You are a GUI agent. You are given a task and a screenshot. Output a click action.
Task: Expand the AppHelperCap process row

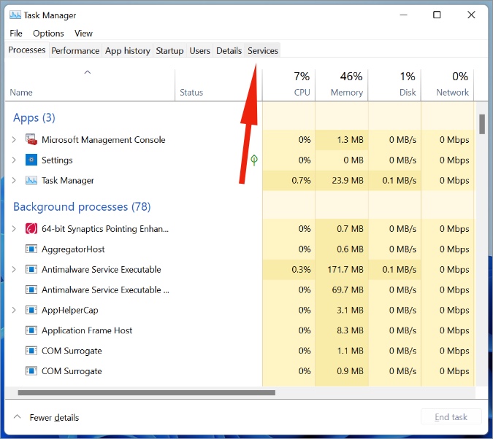(x=14, y=310)
